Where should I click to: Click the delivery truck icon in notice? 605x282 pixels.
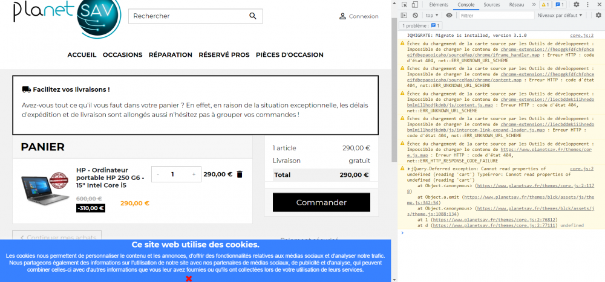tap(26, 89)
